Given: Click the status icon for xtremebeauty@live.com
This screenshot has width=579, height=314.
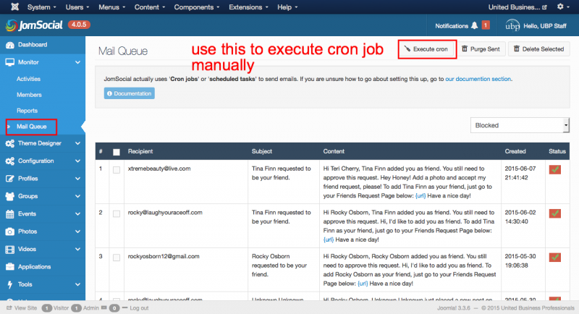Looking at the screenshot, I should (x=555, y=169).
